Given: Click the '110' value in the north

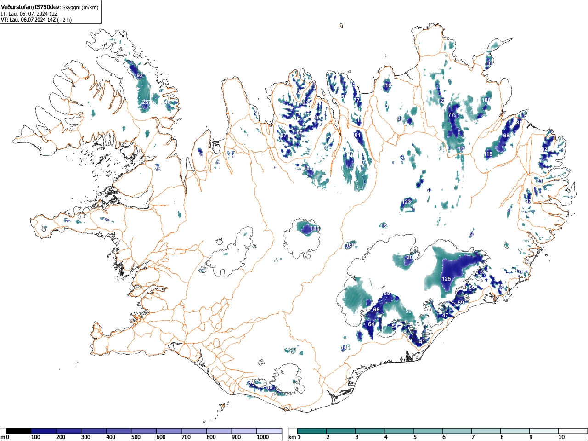Looking at the screenshot, I should pyautogui.click(x=388, y=85).
